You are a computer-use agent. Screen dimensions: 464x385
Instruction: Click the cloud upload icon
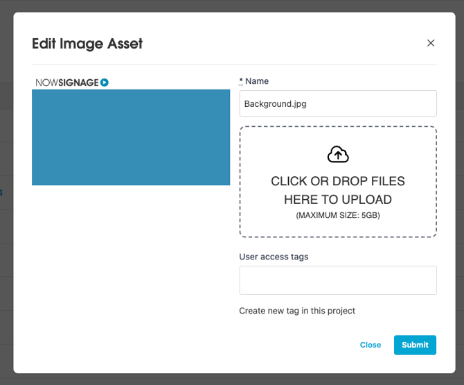[338, 154]
